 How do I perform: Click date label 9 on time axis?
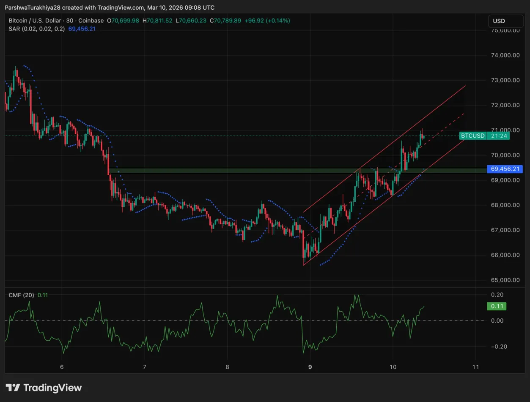click(310, 367)
